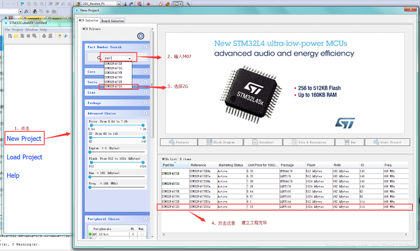Click the indent lines icon in IDE toolbar
420x251 pixels.
coord(51,4)
